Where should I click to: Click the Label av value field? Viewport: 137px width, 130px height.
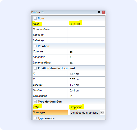pyautogui.click(x=86, y=35)
